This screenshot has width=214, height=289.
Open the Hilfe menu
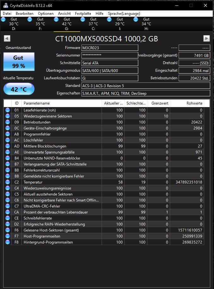99,14
